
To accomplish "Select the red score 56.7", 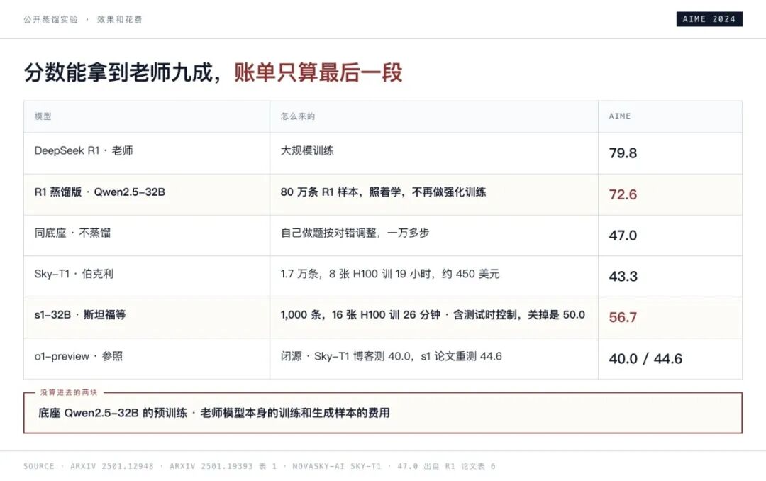I will point(623,318).
